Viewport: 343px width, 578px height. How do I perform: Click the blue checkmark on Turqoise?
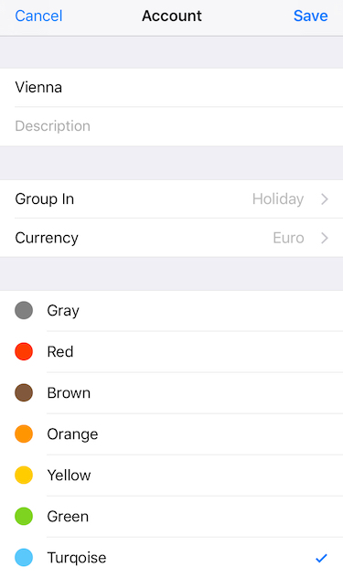pos(321,558)
